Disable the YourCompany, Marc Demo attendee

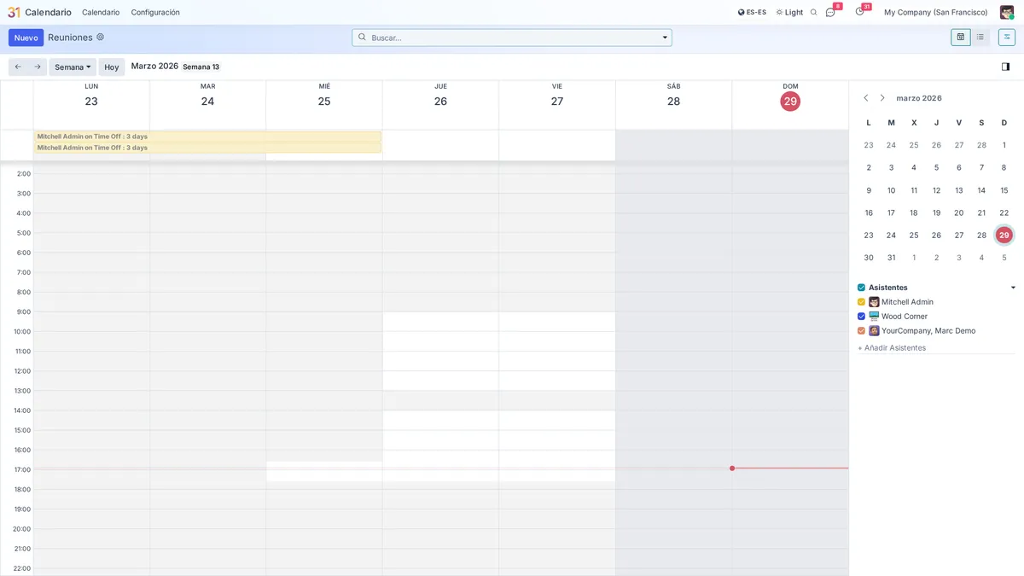(x=861, y=330)
